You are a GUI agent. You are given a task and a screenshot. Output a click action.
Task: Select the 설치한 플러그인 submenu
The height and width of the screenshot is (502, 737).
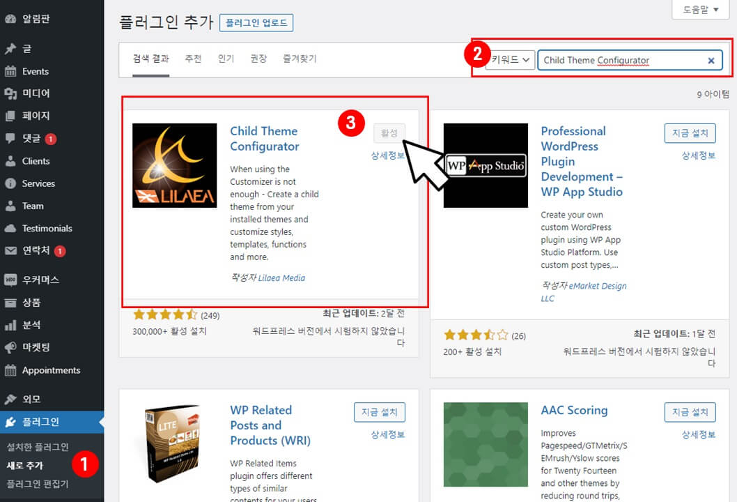(38, 447)
